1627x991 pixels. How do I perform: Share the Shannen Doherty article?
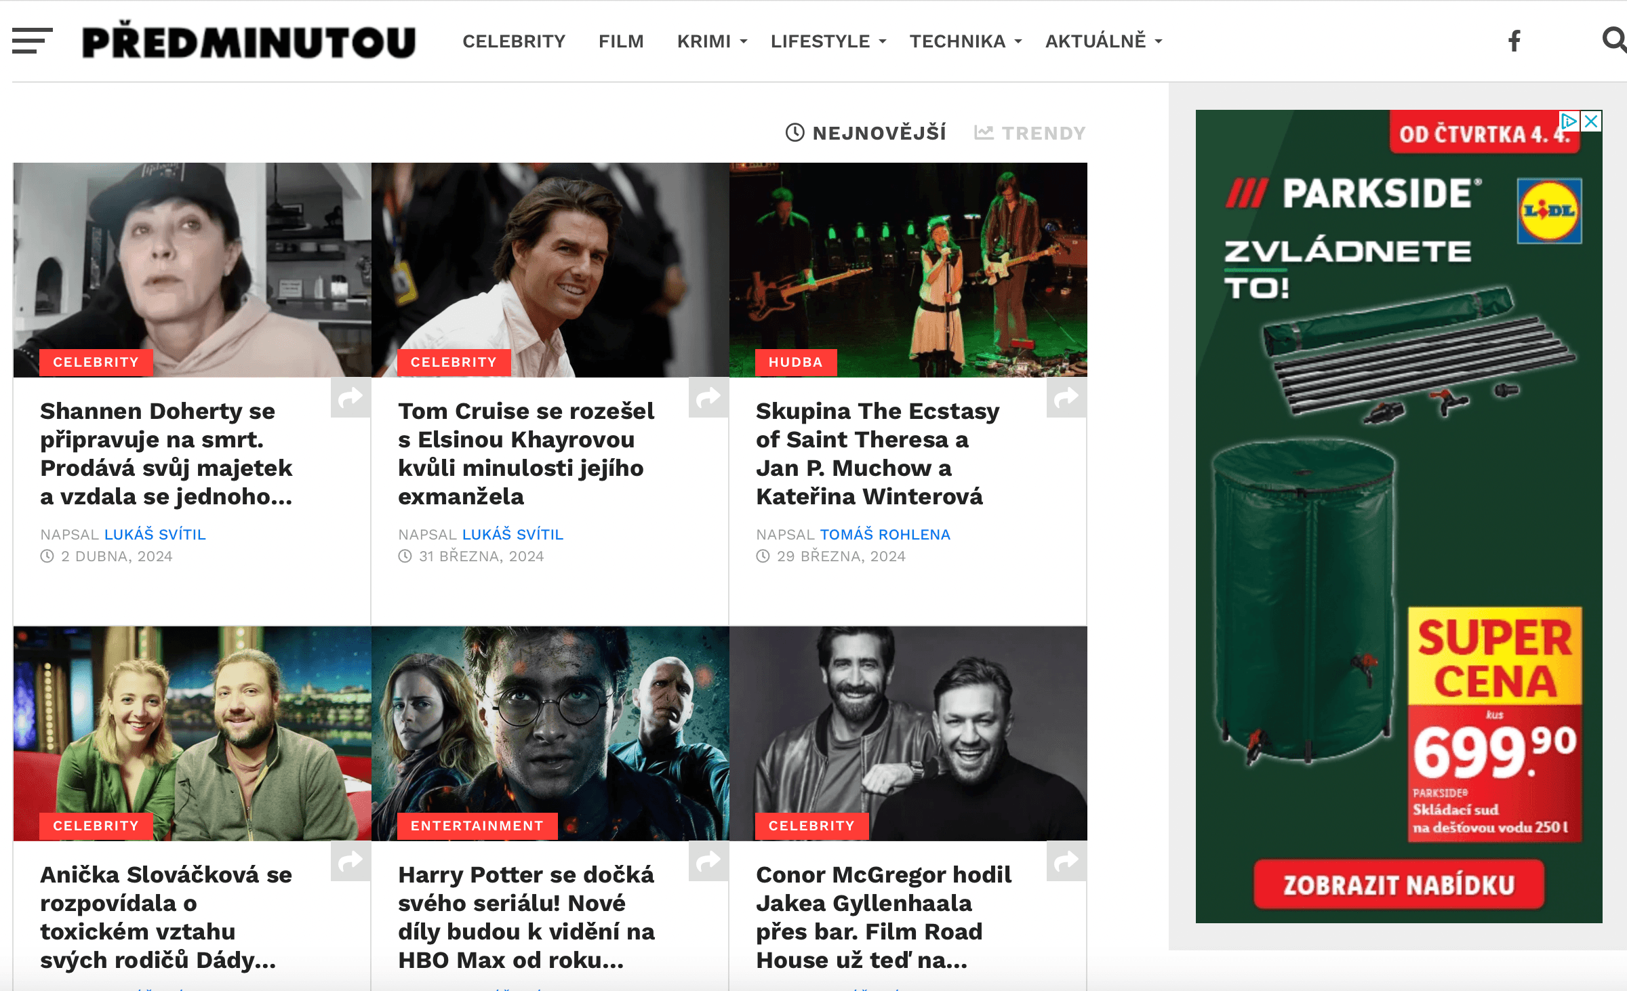pyautogui.click(x=350, y=397)
